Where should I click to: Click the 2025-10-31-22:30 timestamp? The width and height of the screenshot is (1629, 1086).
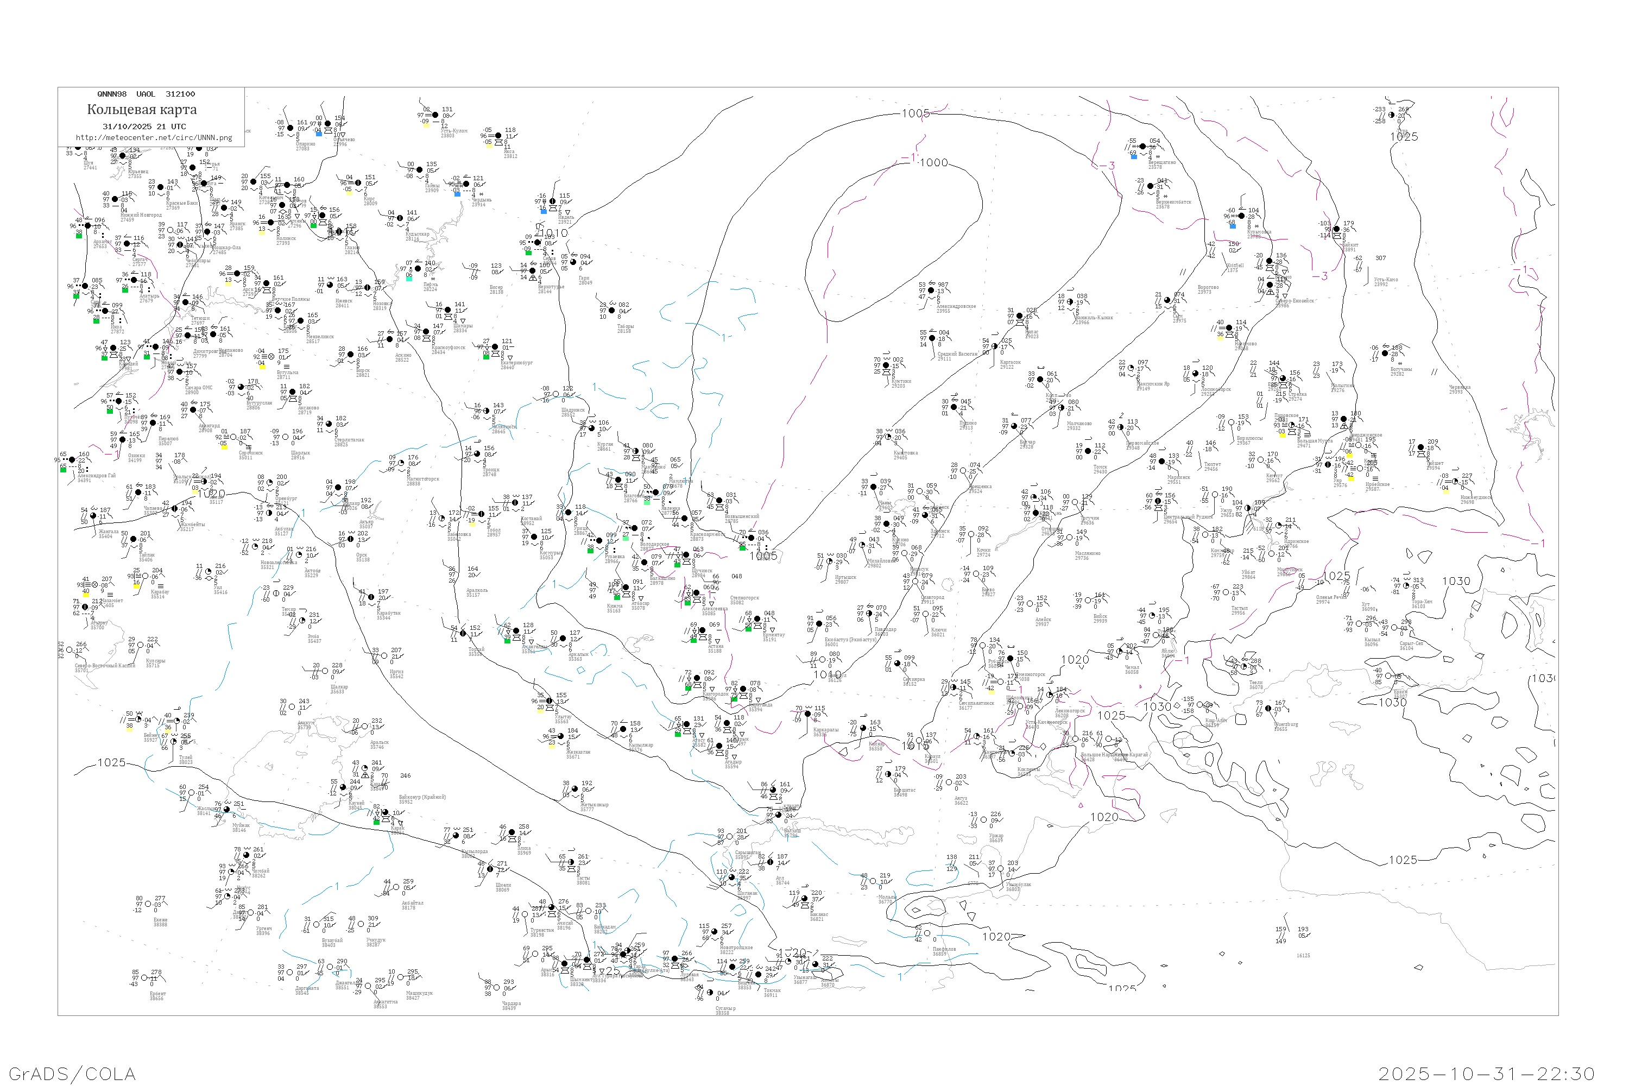click(1486, 1074)
